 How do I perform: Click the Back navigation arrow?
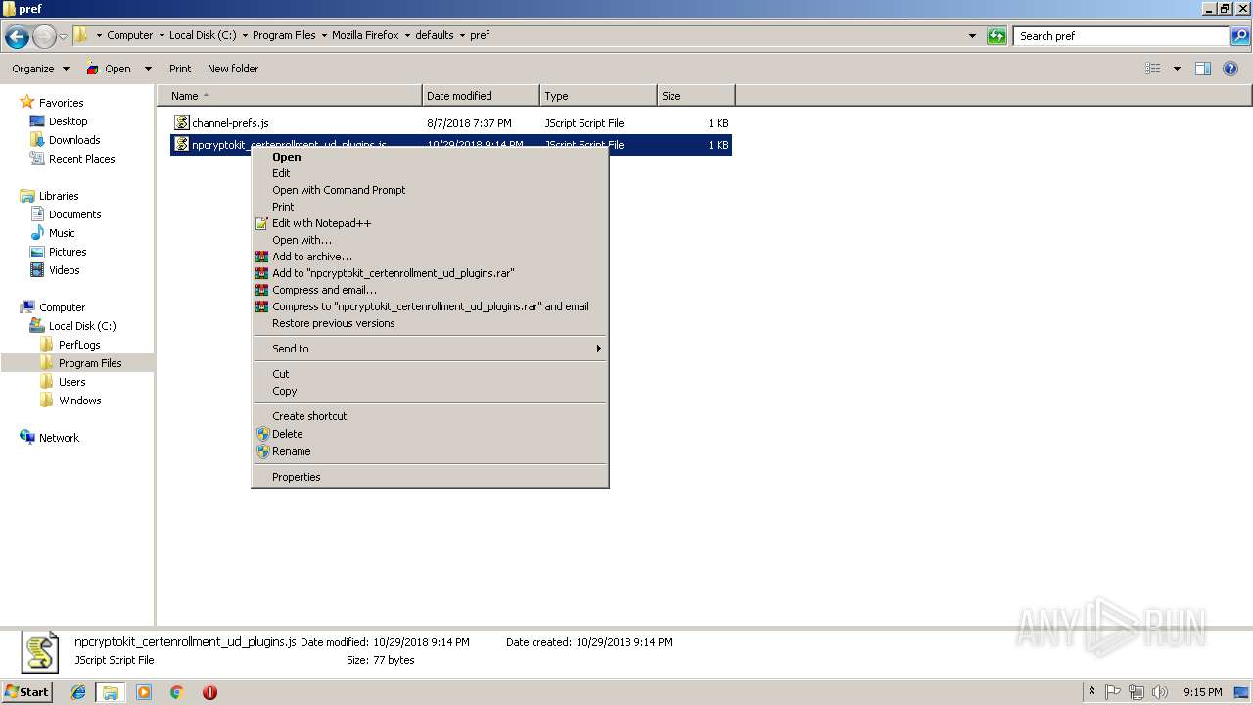coord(17,37)
